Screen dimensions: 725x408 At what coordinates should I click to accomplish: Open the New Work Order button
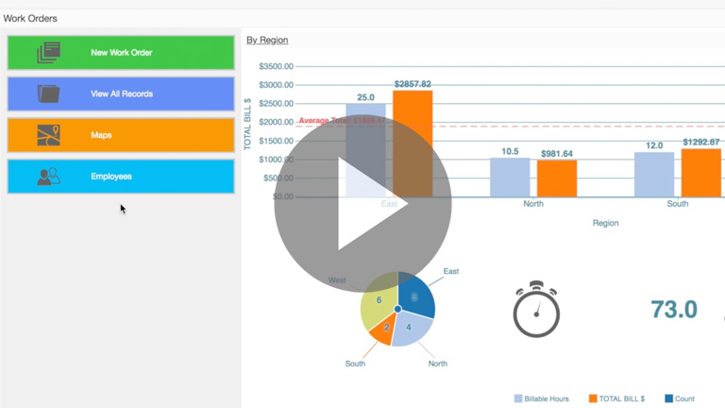coord(121,53)
